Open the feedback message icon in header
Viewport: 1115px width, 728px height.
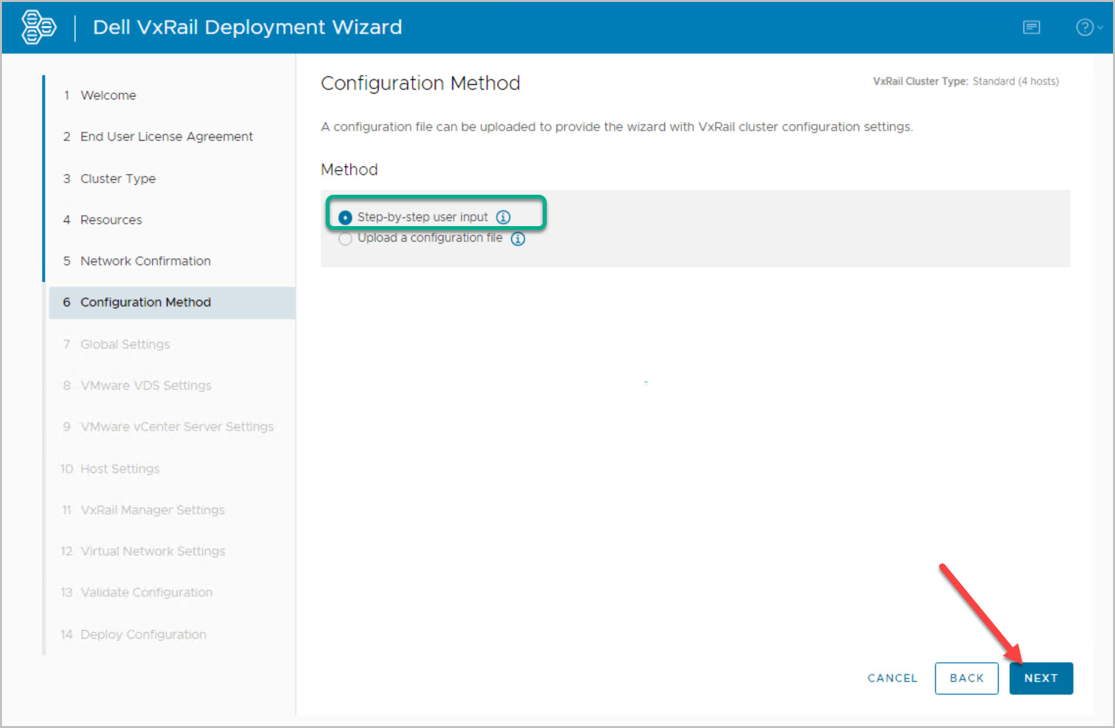click(1031, 27)
